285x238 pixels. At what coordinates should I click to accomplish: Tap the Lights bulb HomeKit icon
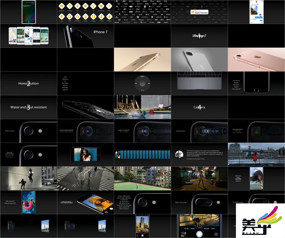[x=62, y=16]
